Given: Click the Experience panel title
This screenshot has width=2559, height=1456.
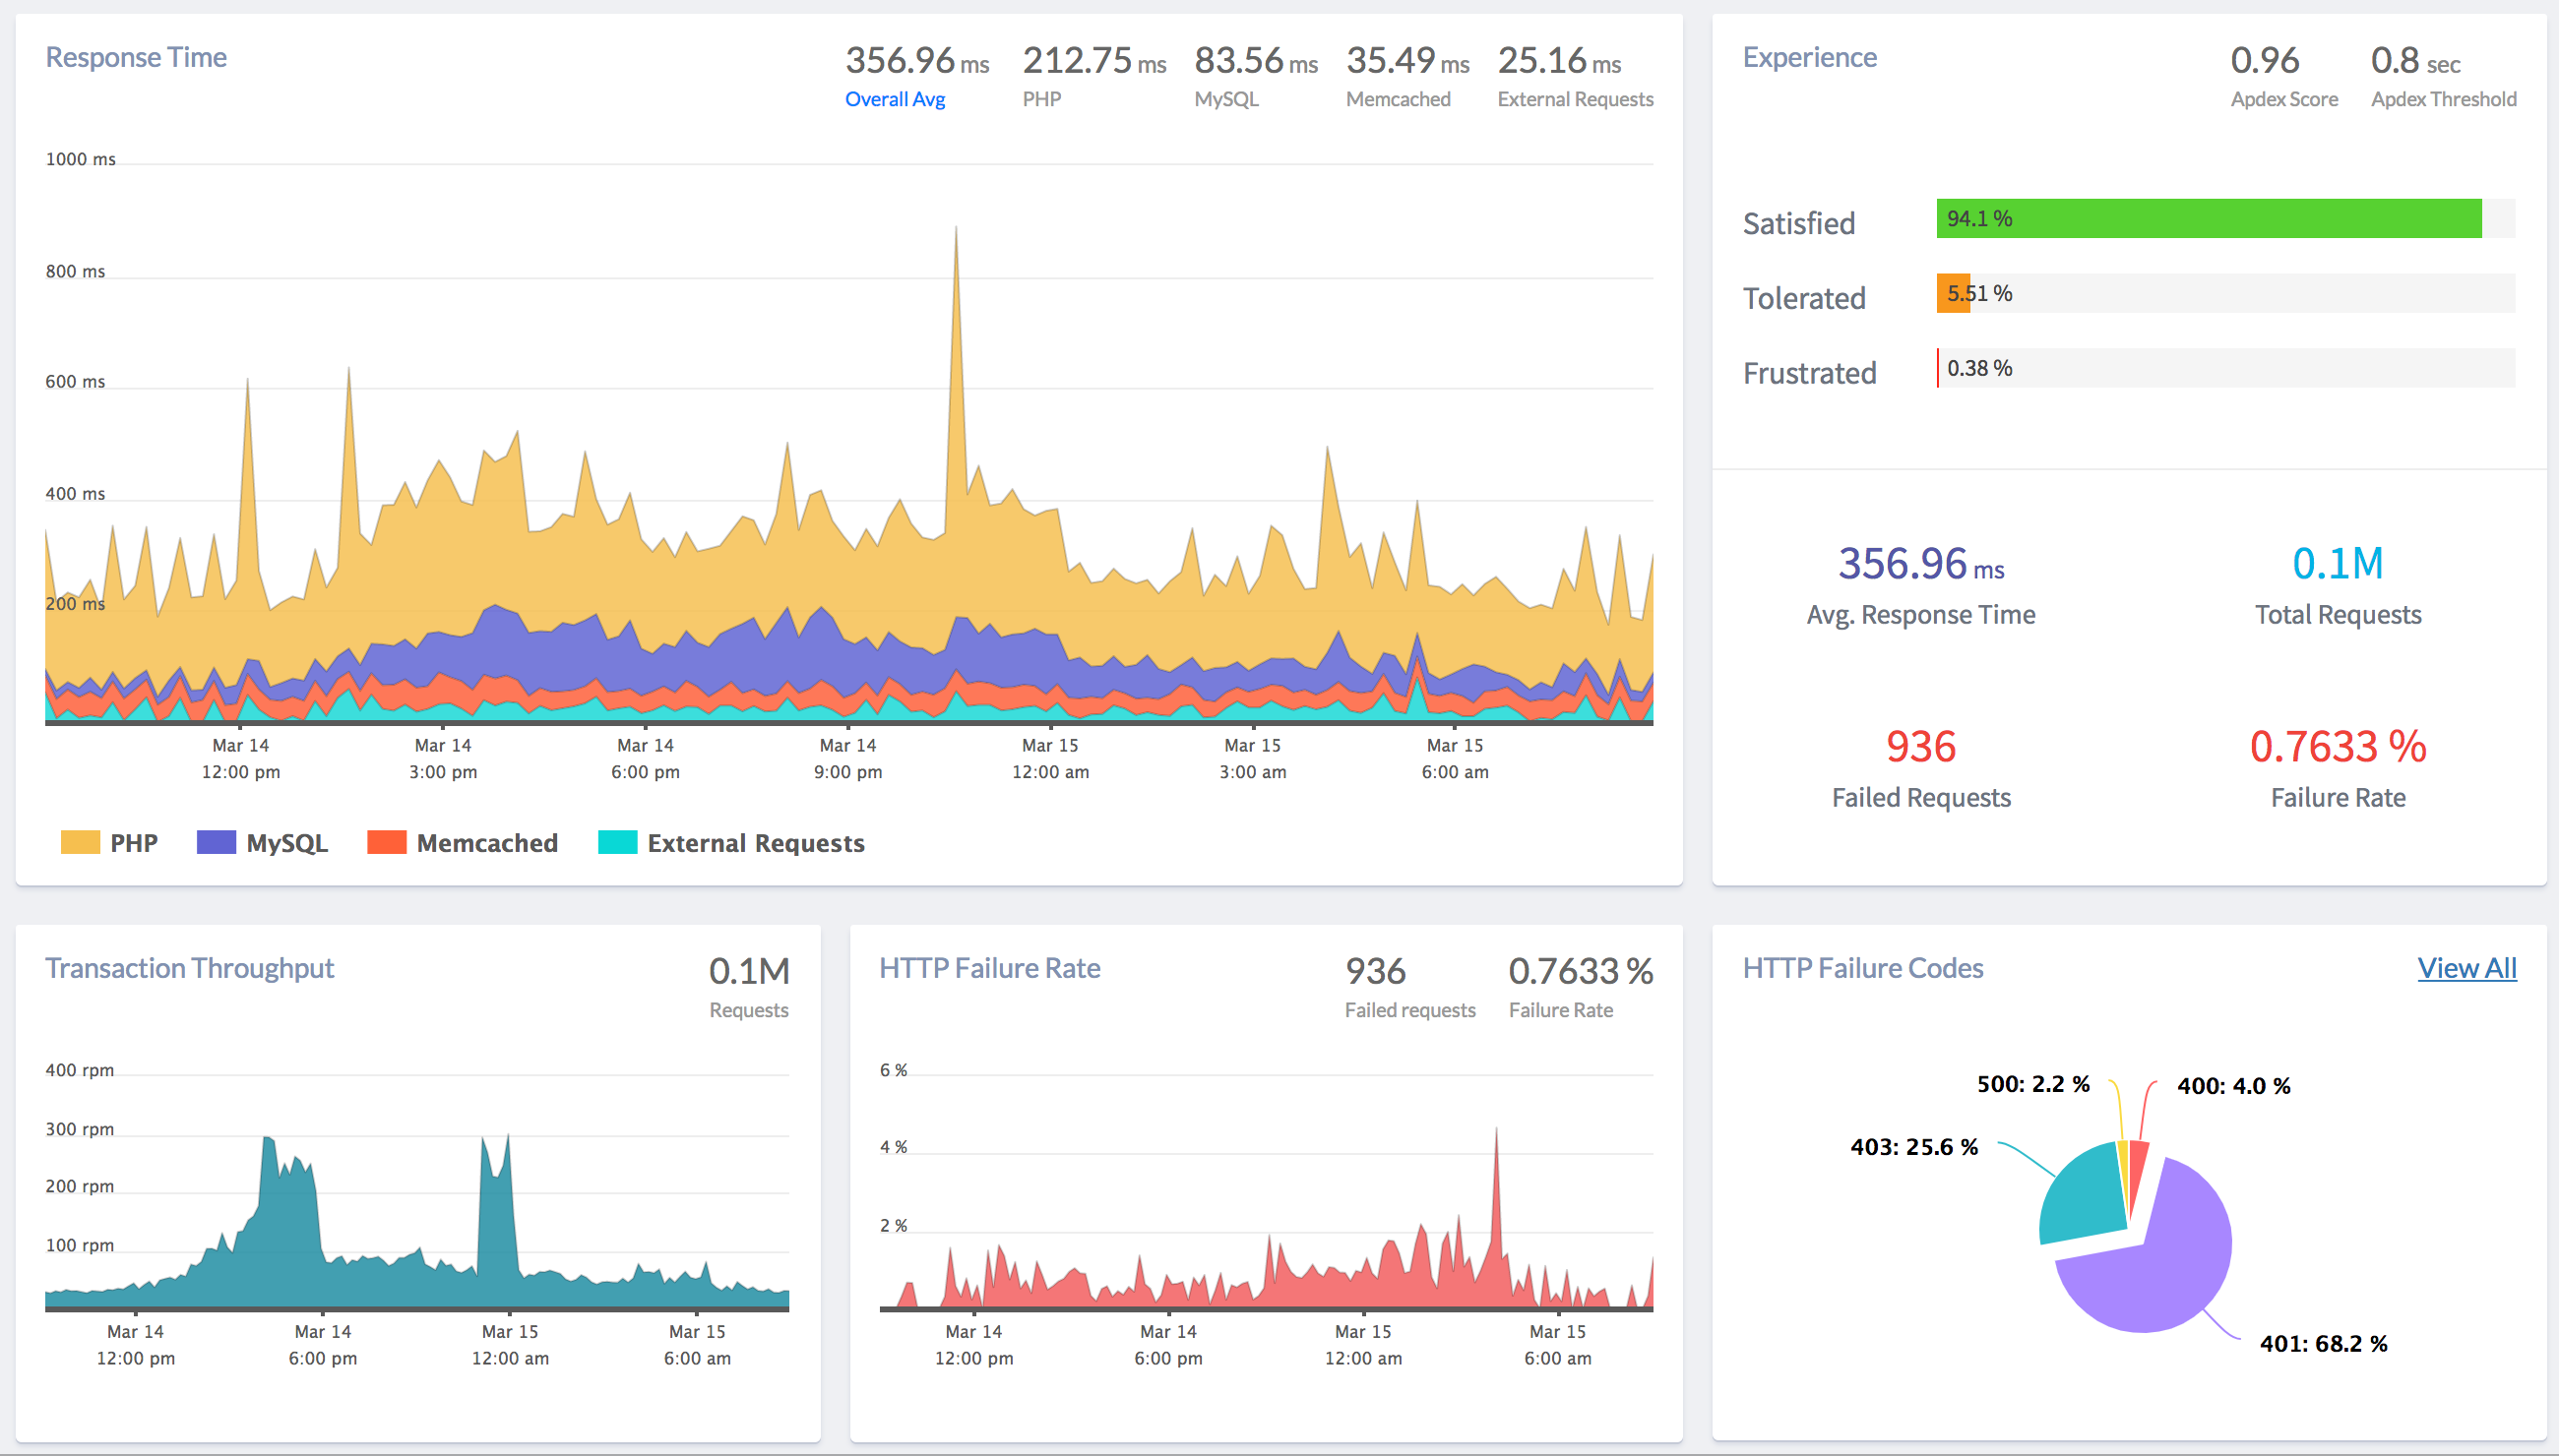Looking at the screenshot, I should tap(1809, 57).
